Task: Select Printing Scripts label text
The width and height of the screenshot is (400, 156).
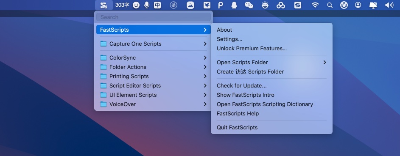Action: pyautogui.click(x=129, y=76)
